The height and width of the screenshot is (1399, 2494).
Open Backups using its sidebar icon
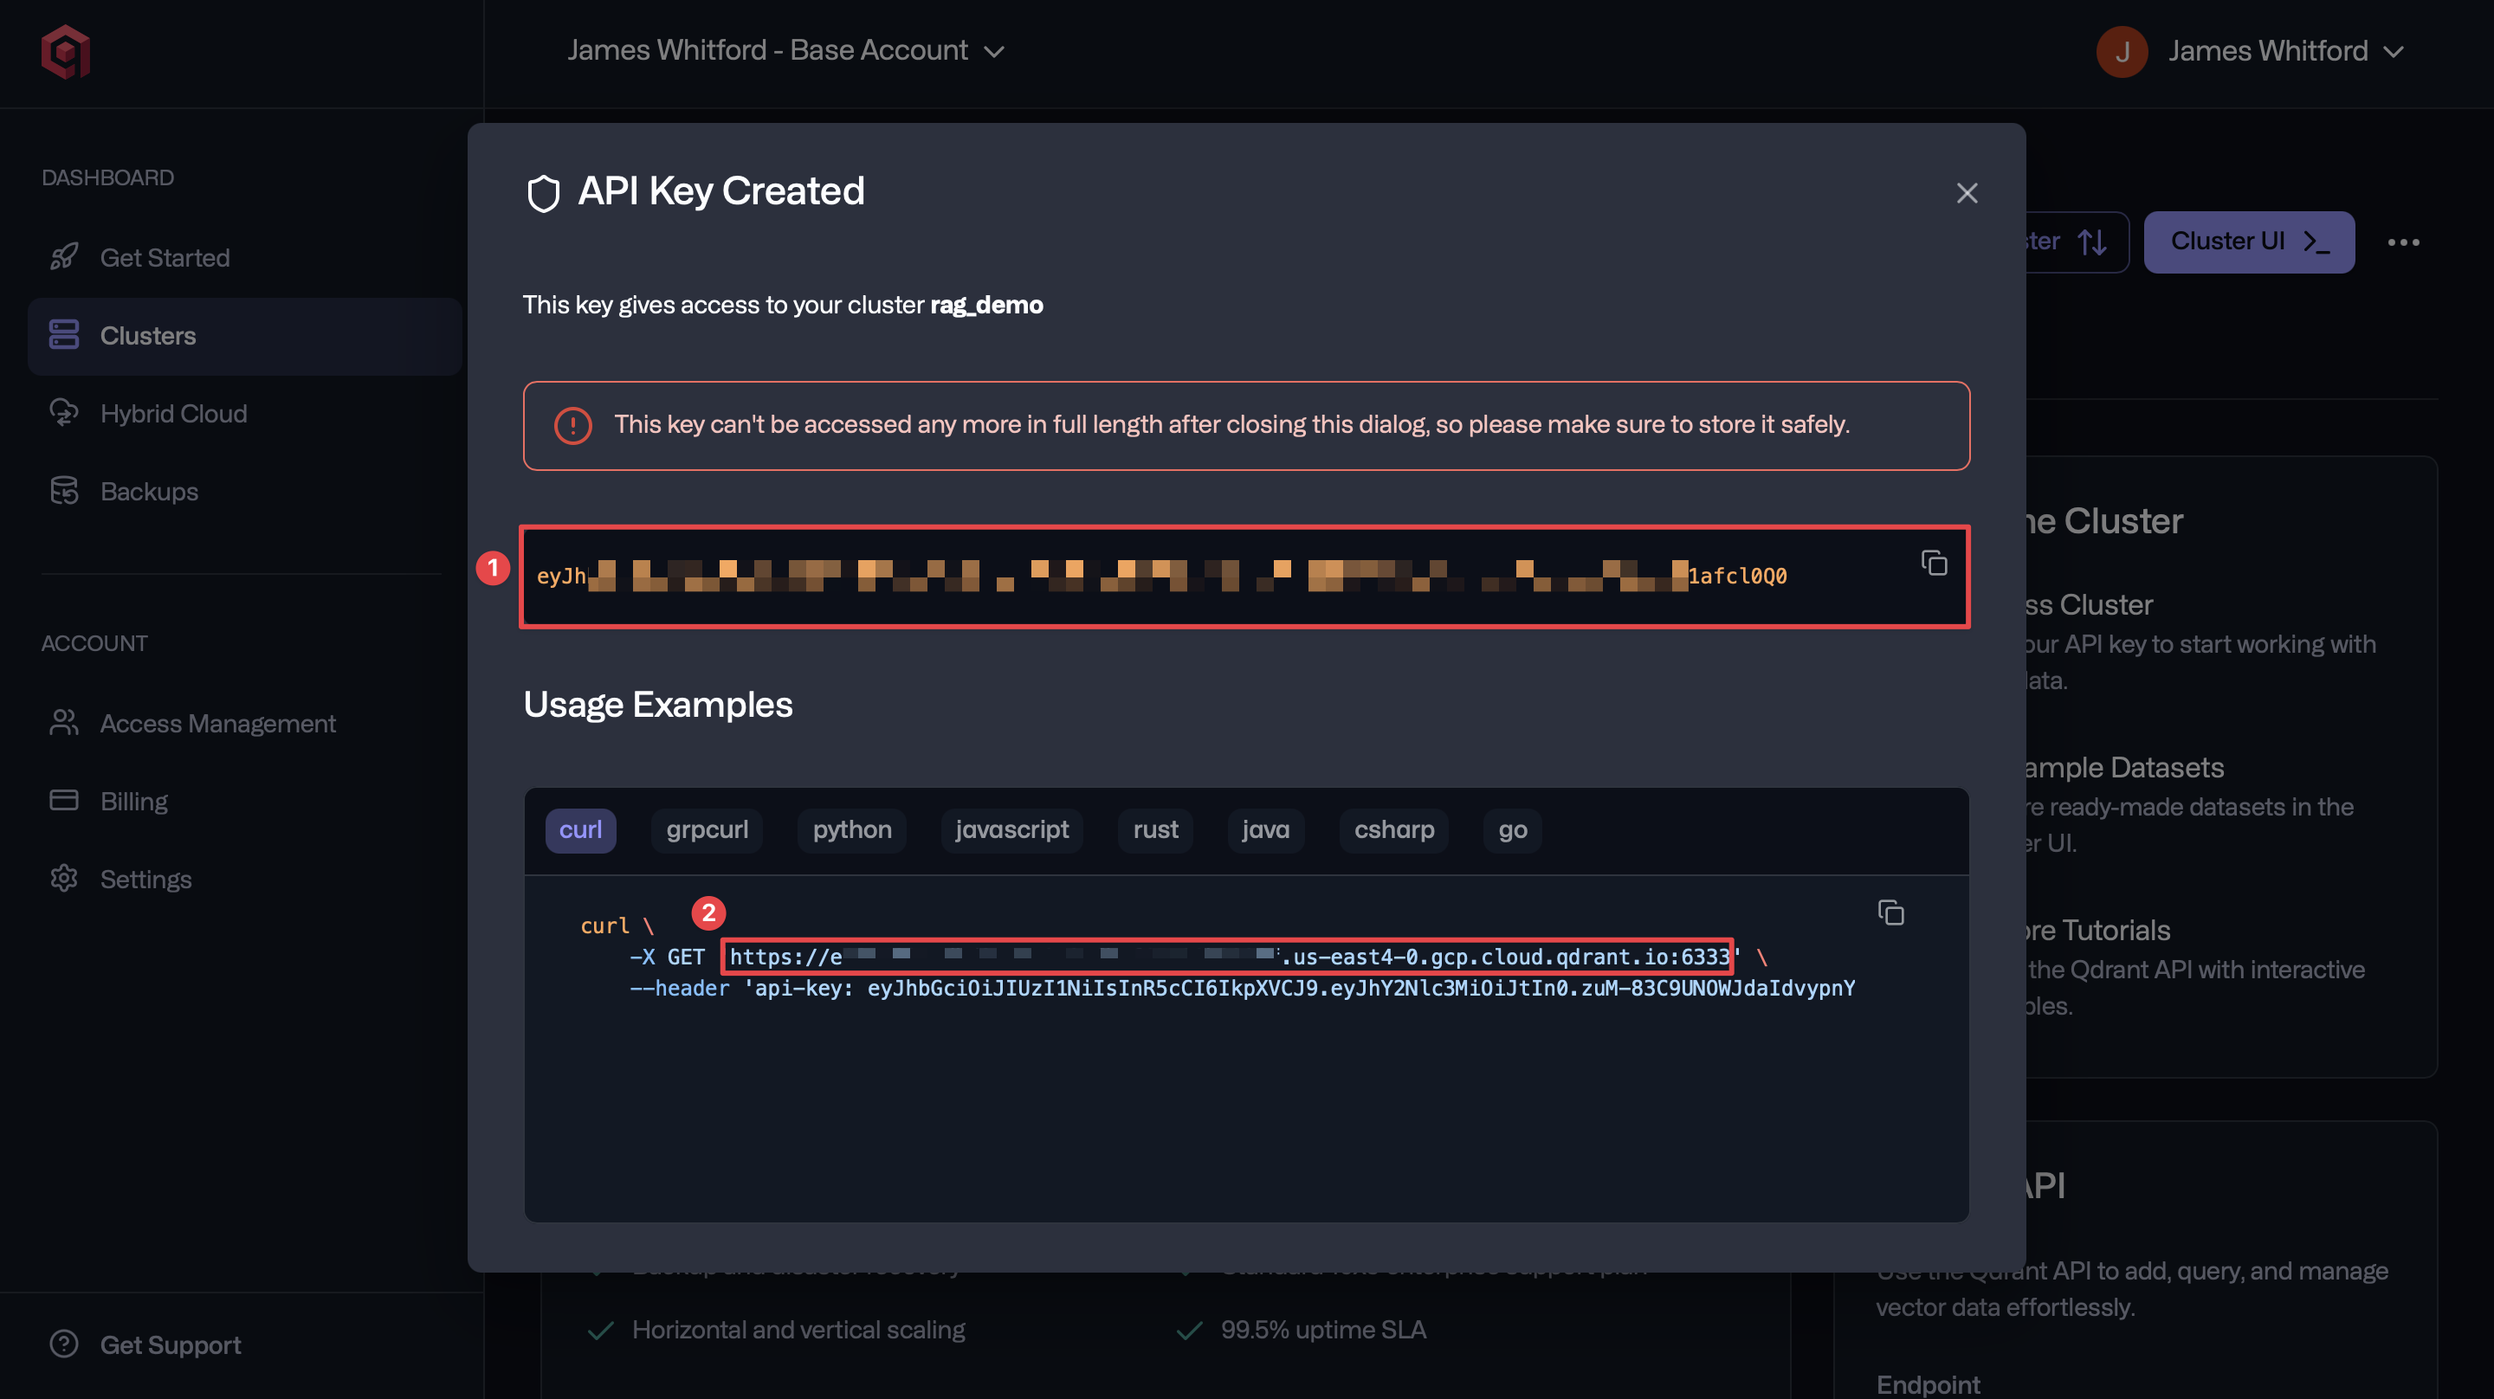(64, 491)
